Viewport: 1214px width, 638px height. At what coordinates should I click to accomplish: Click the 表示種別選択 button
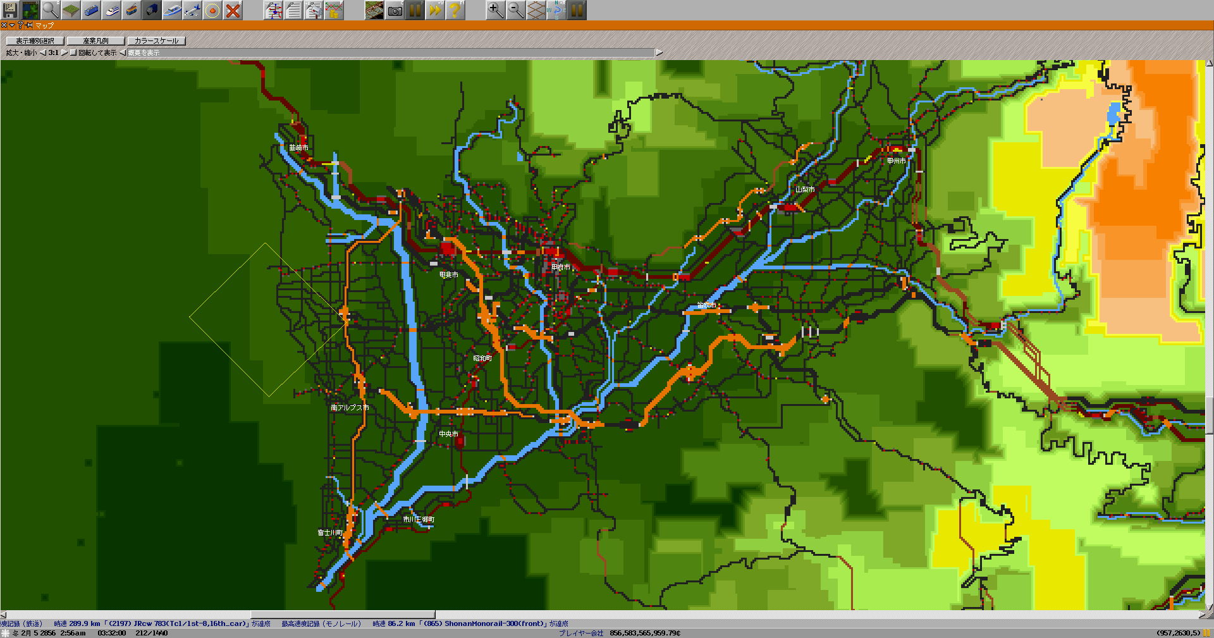click(35, 40)
